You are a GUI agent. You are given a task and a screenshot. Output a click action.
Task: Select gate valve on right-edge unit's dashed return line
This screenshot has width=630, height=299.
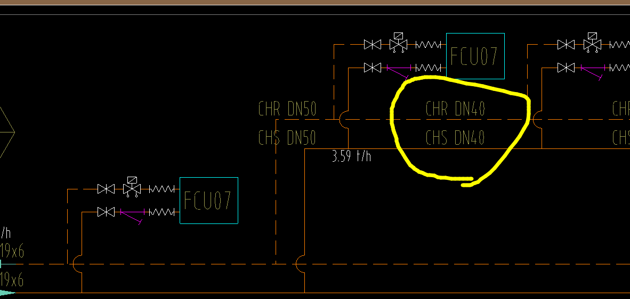click(x=566, y=45)
